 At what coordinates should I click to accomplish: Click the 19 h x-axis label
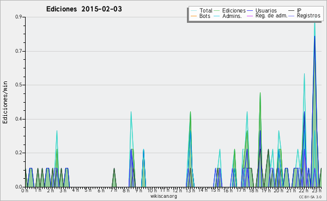coord(266,190)
